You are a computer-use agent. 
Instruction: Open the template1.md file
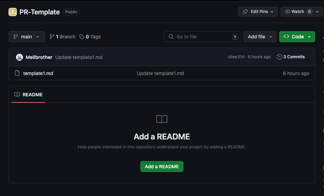(x=38, y=73)
